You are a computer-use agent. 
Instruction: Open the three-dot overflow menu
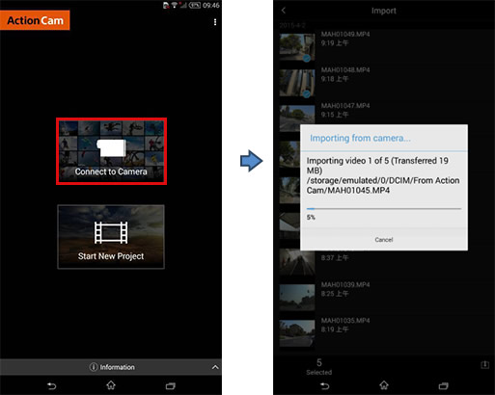(215, 22)
